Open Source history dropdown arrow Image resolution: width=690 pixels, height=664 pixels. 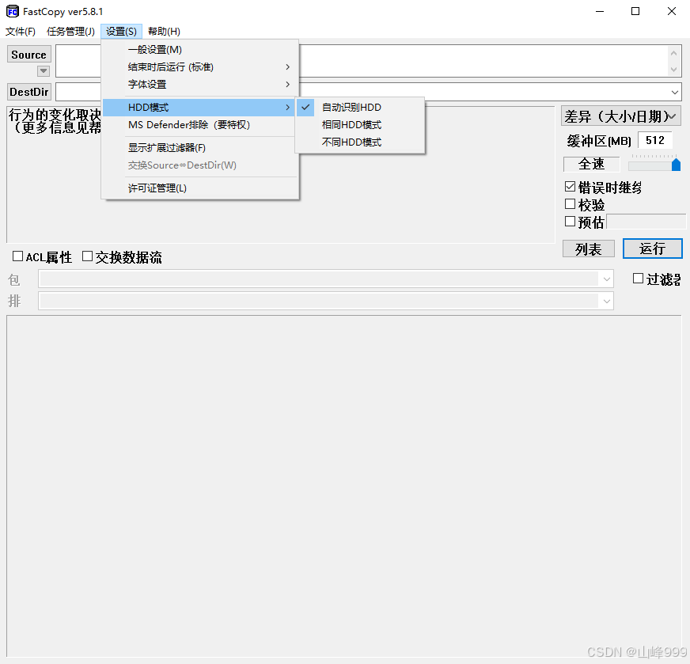(x=43, y=71)
